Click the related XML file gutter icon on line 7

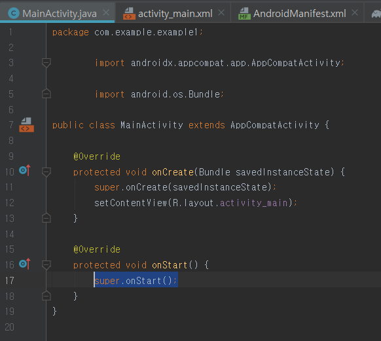coord(26,124)
